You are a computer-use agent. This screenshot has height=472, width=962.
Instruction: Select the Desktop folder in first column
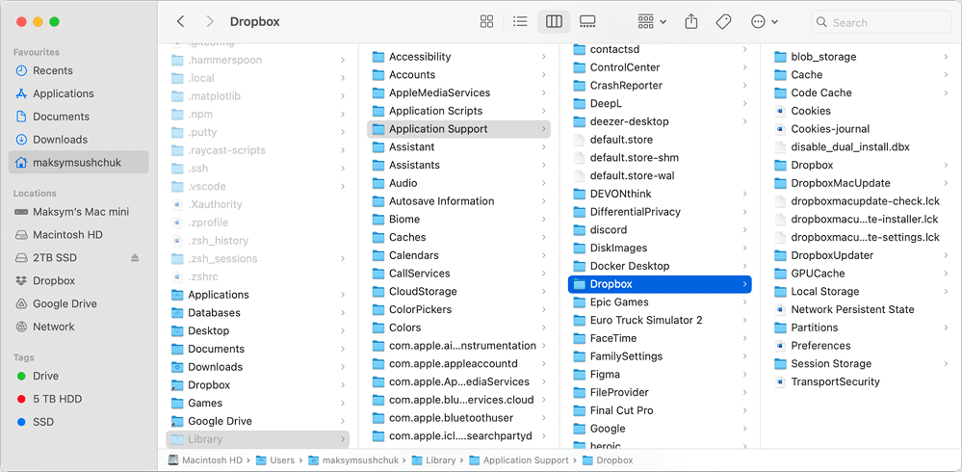click(258, 330)
